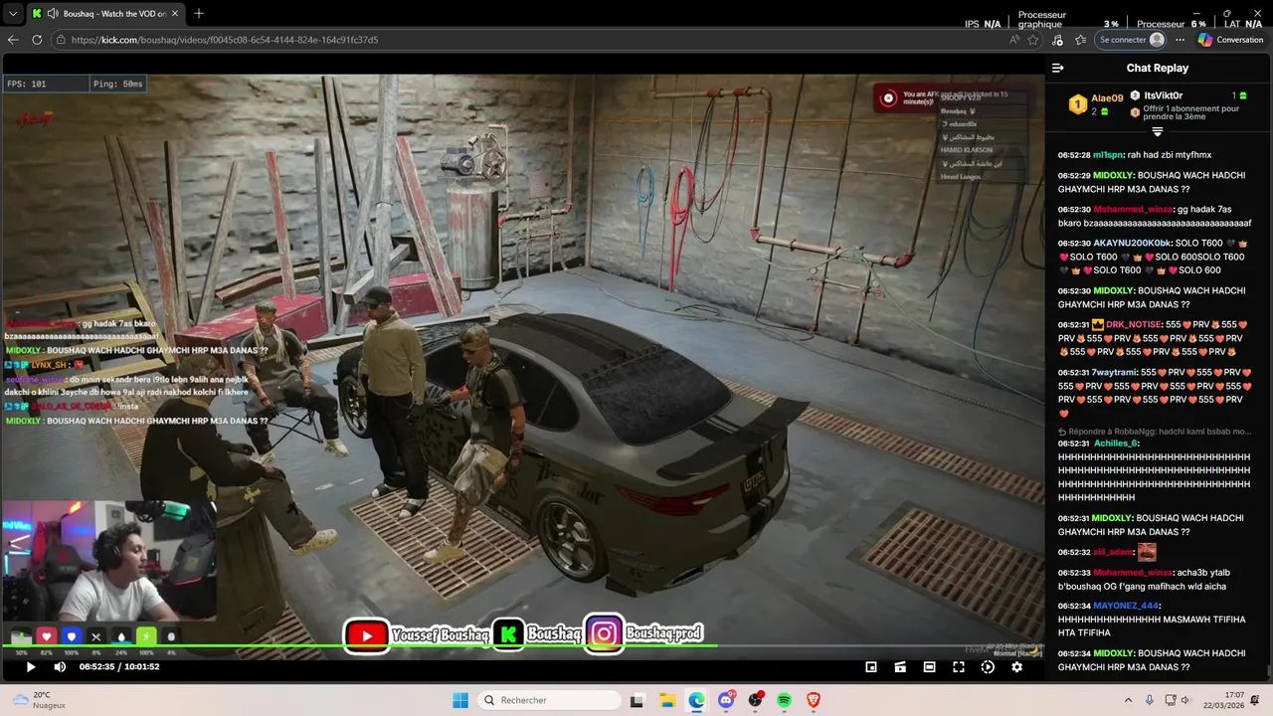Click the clip creation icon in player
This screenshot has width=1273, height=716.
tap(900, 667)
